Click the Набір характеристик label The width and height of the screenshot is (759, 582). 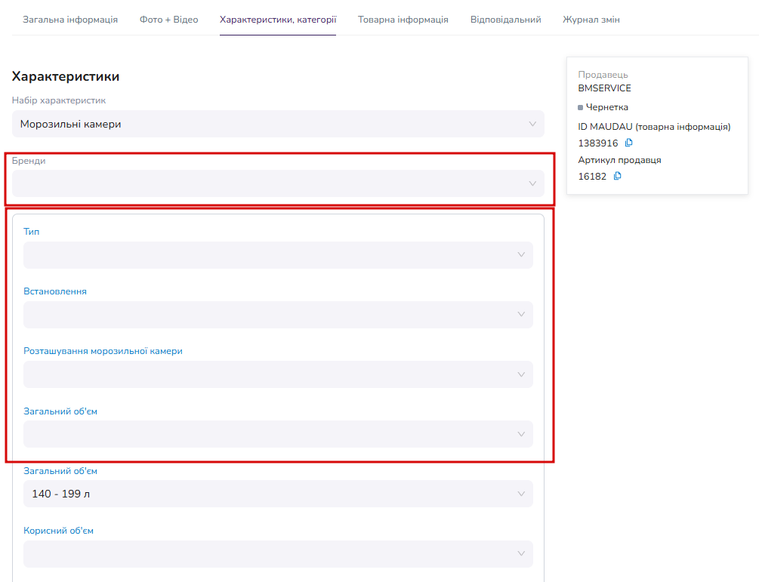(59, 100)
